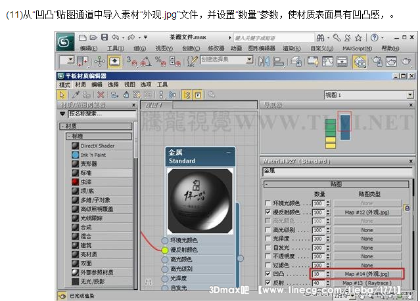Uncheck the 凹凸 bump map checkbox
The width and height of the screenshot is (420, 301).
(268, 273)
